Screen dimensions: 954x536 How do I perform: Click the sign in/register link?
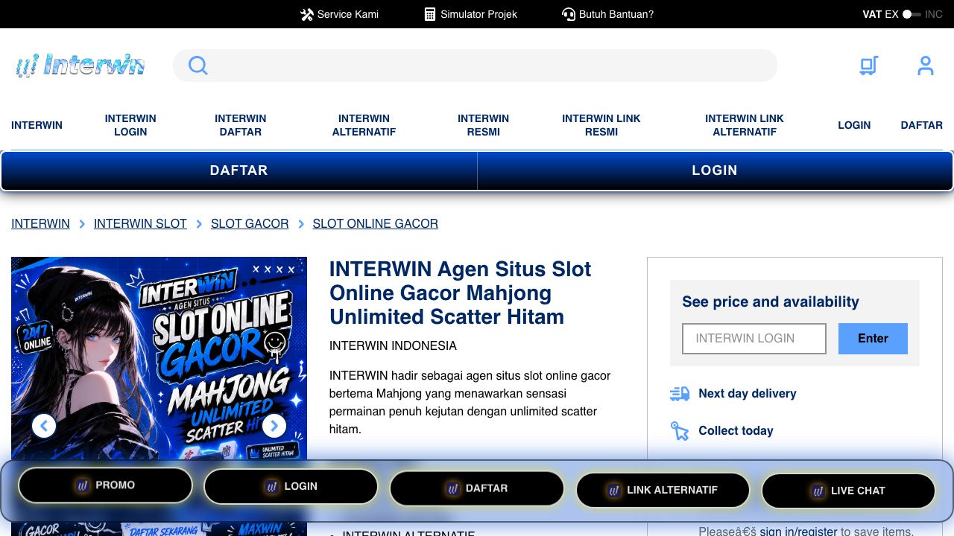[798, 531]
